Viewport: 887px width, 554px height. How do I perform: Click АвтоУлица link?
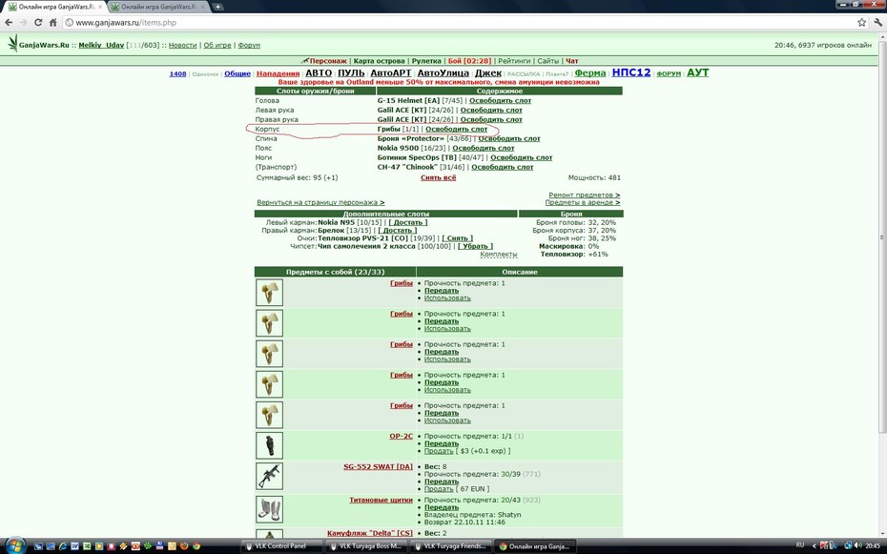[x=443, y=72]
